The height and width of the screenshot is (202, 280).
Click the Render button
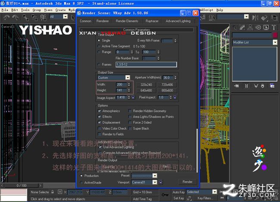(x=187, y=182)
